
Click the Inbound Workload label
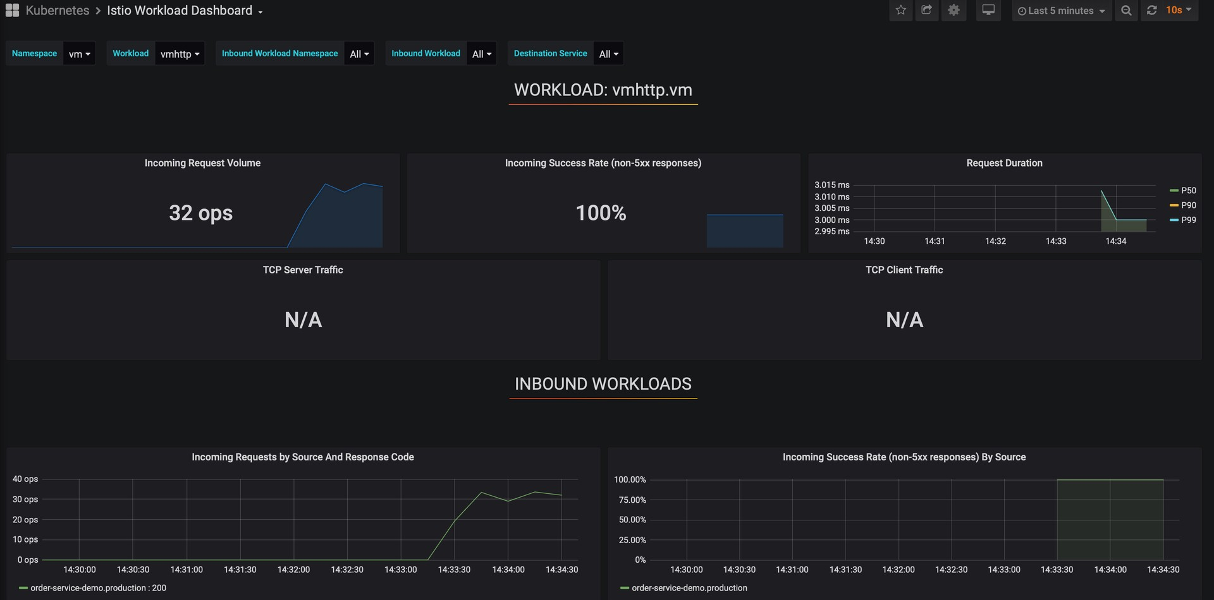(x=426, y=54)
